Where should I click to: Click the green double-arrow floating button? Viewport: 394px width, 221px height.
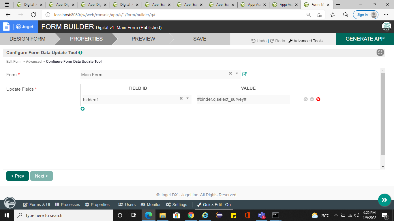(384, 200)
